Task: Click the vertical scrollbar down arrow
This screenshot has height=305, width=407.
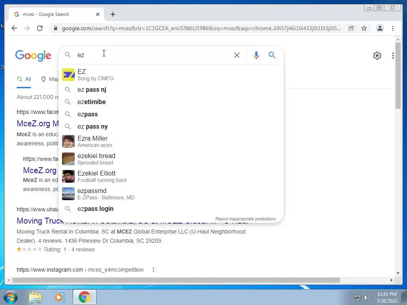Action: 398,273
